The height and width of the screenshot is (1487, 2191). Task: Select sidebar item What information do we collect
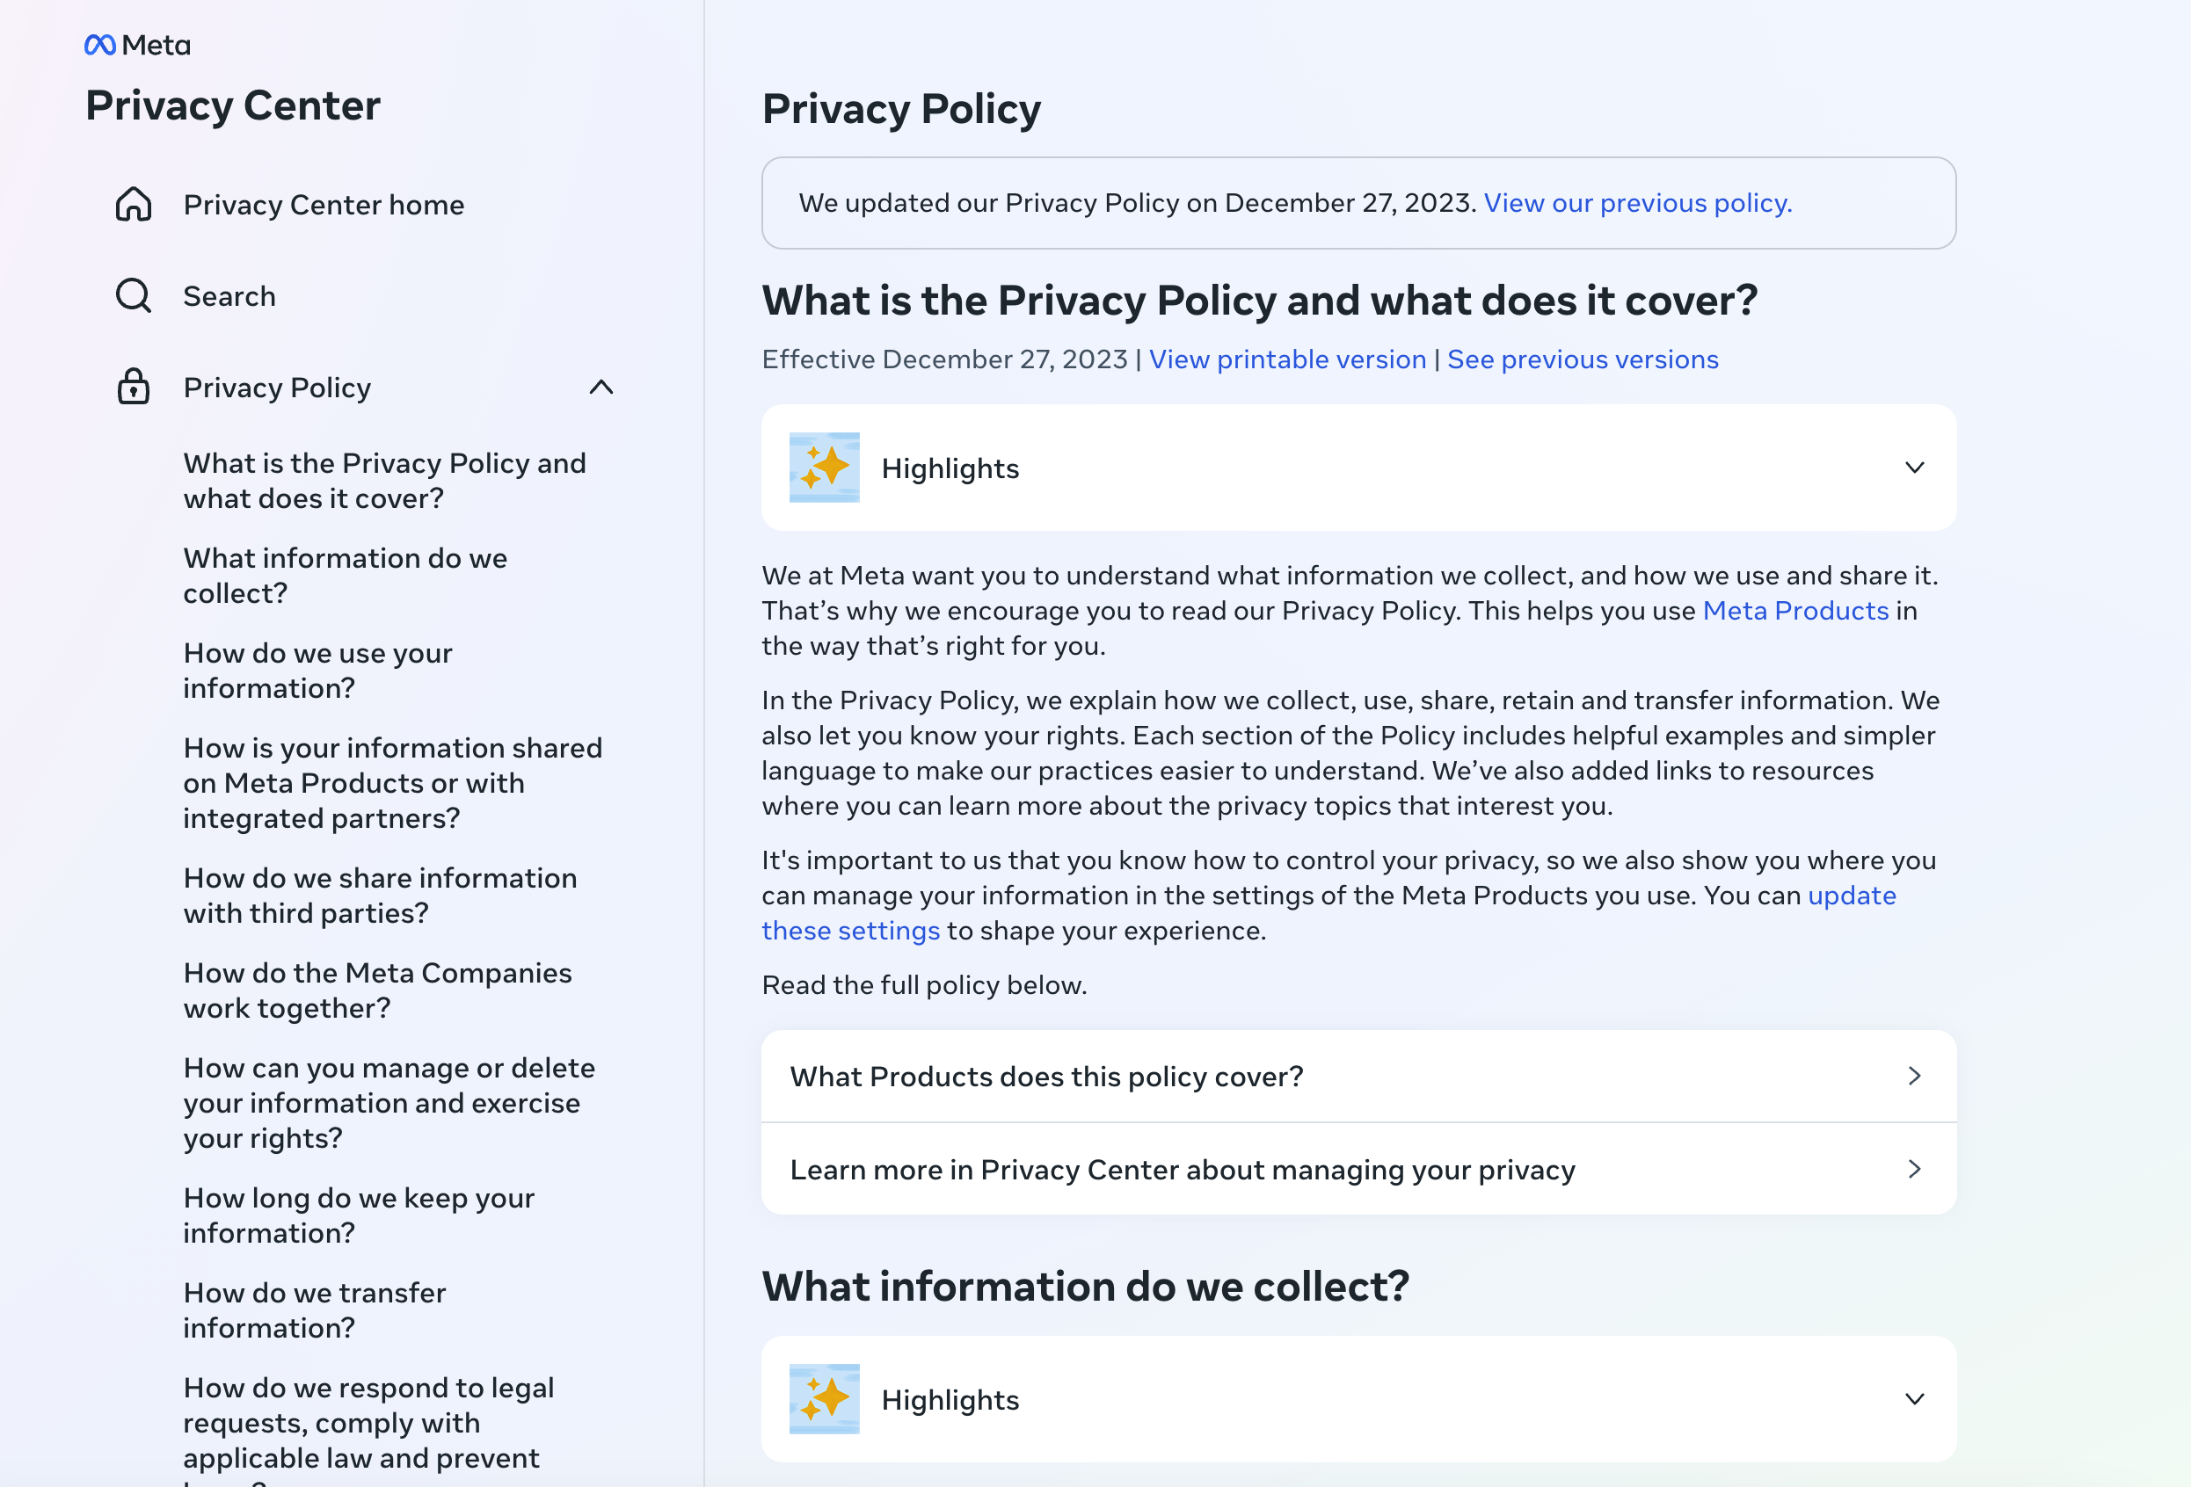tap(345, 575)
